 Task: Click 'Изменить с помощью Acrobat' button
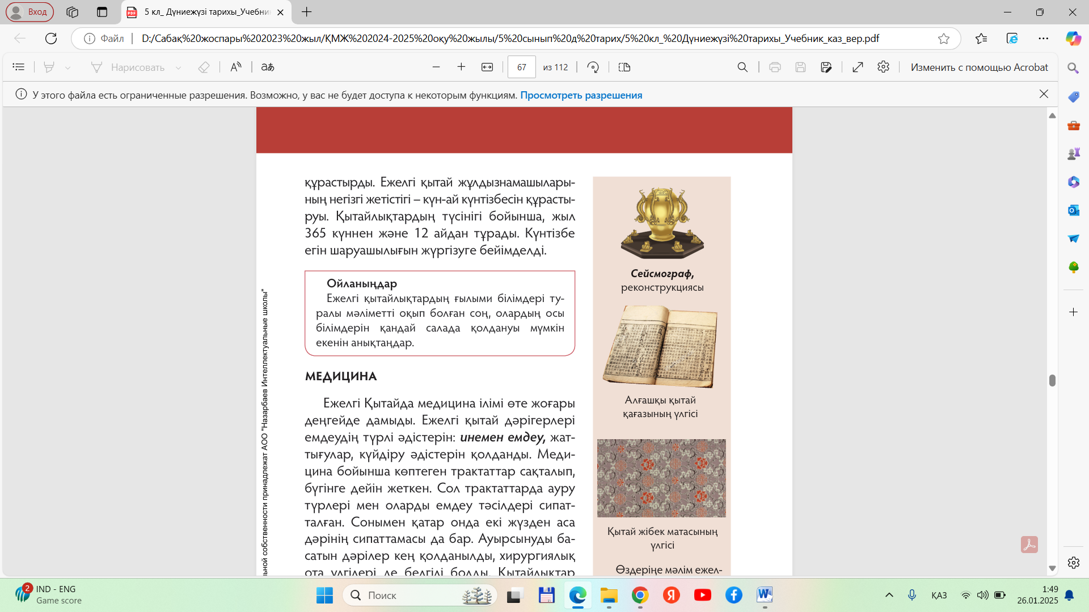pos(979,67)
